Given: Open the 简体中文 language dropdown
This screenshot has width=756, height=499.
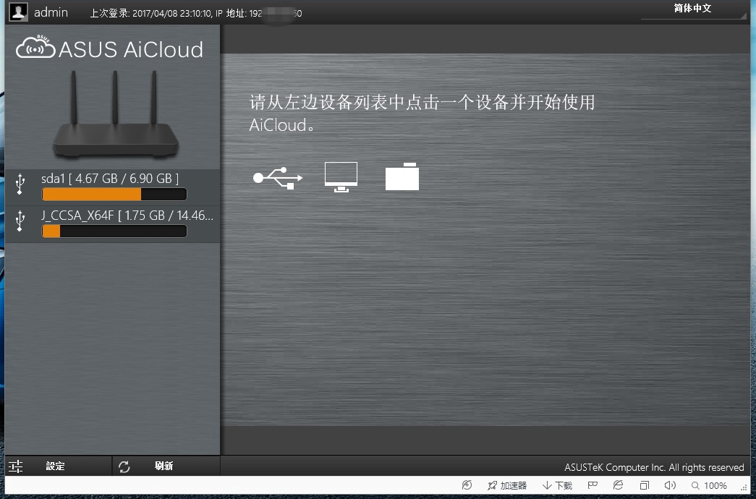Looking at the screenshot, I should [x=693, y=9].
